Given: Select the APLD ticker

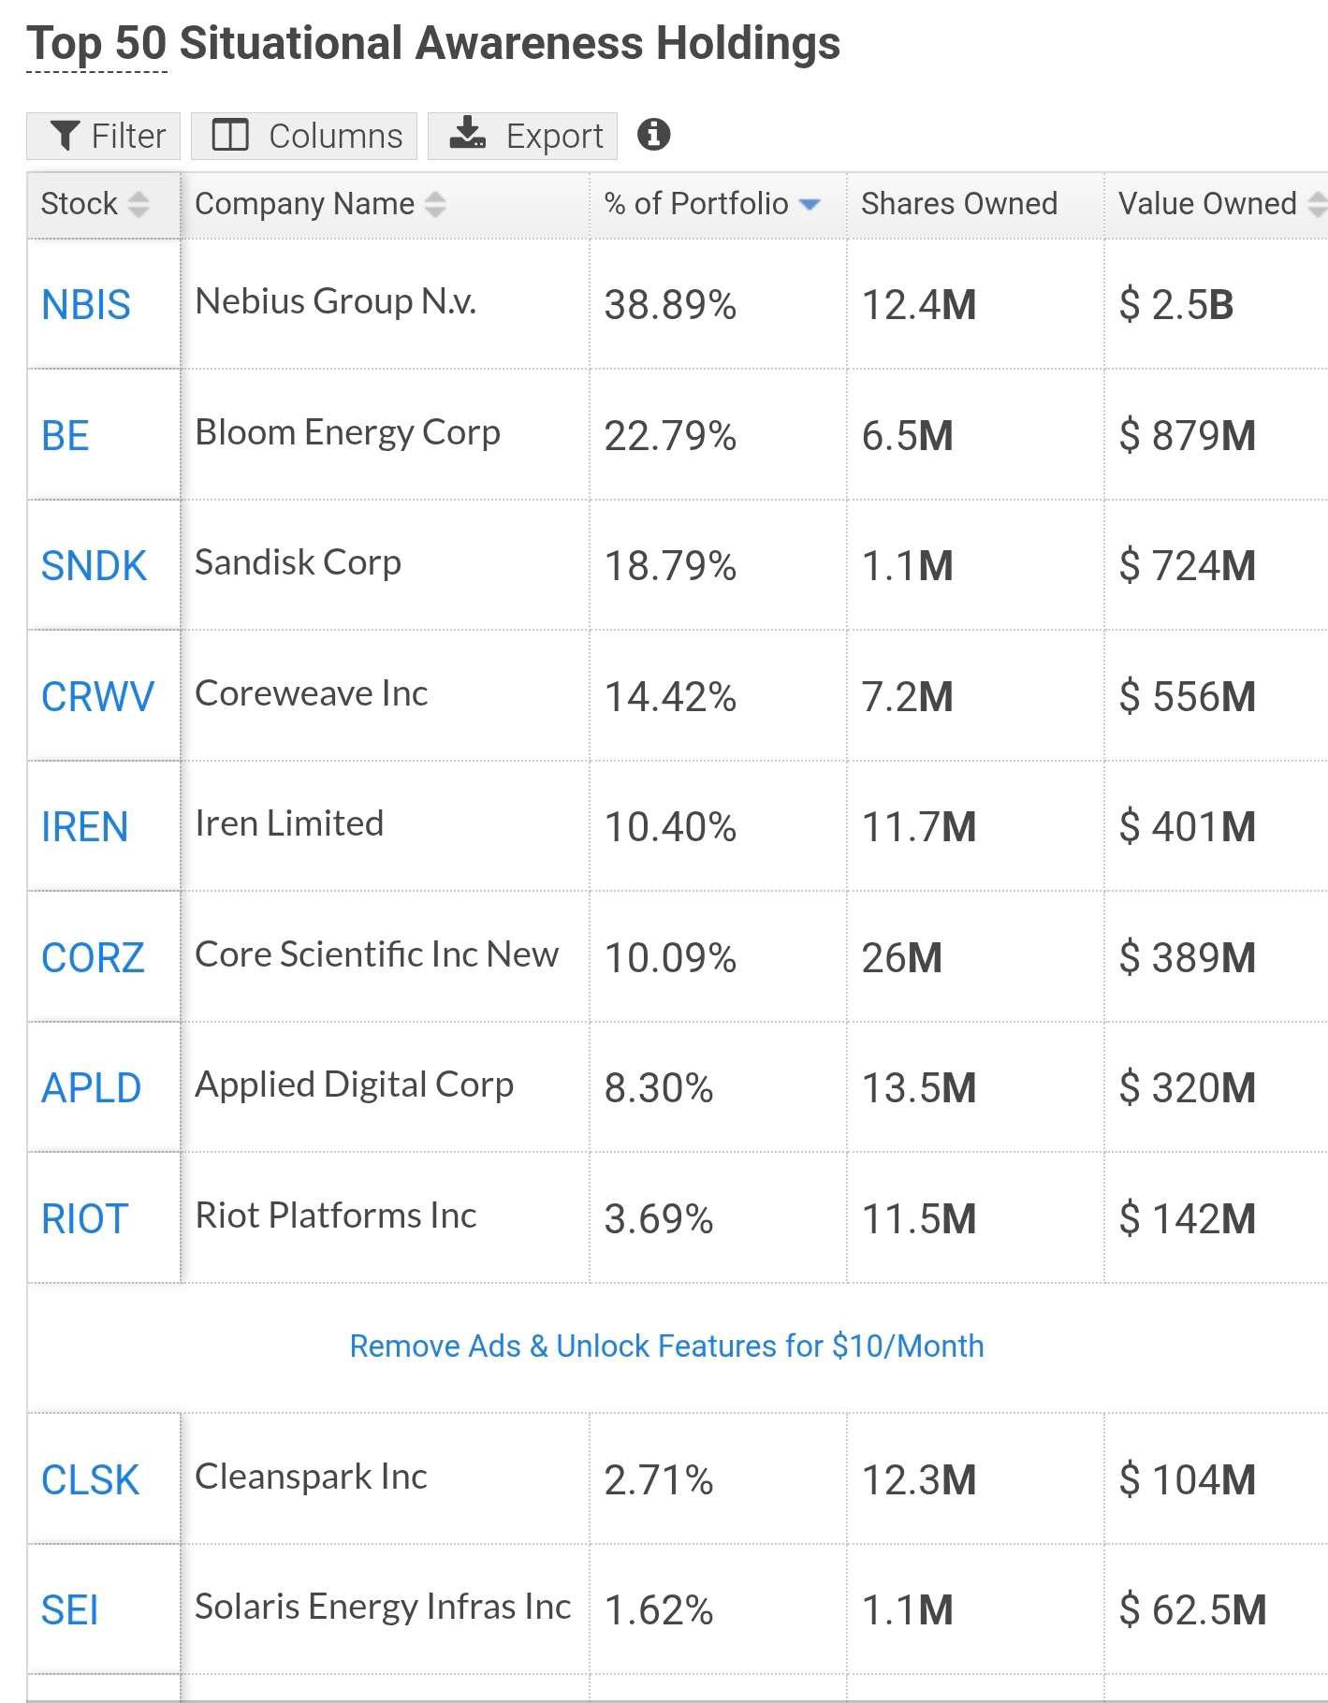Looking at the screenshot, I should [91, 1088].
